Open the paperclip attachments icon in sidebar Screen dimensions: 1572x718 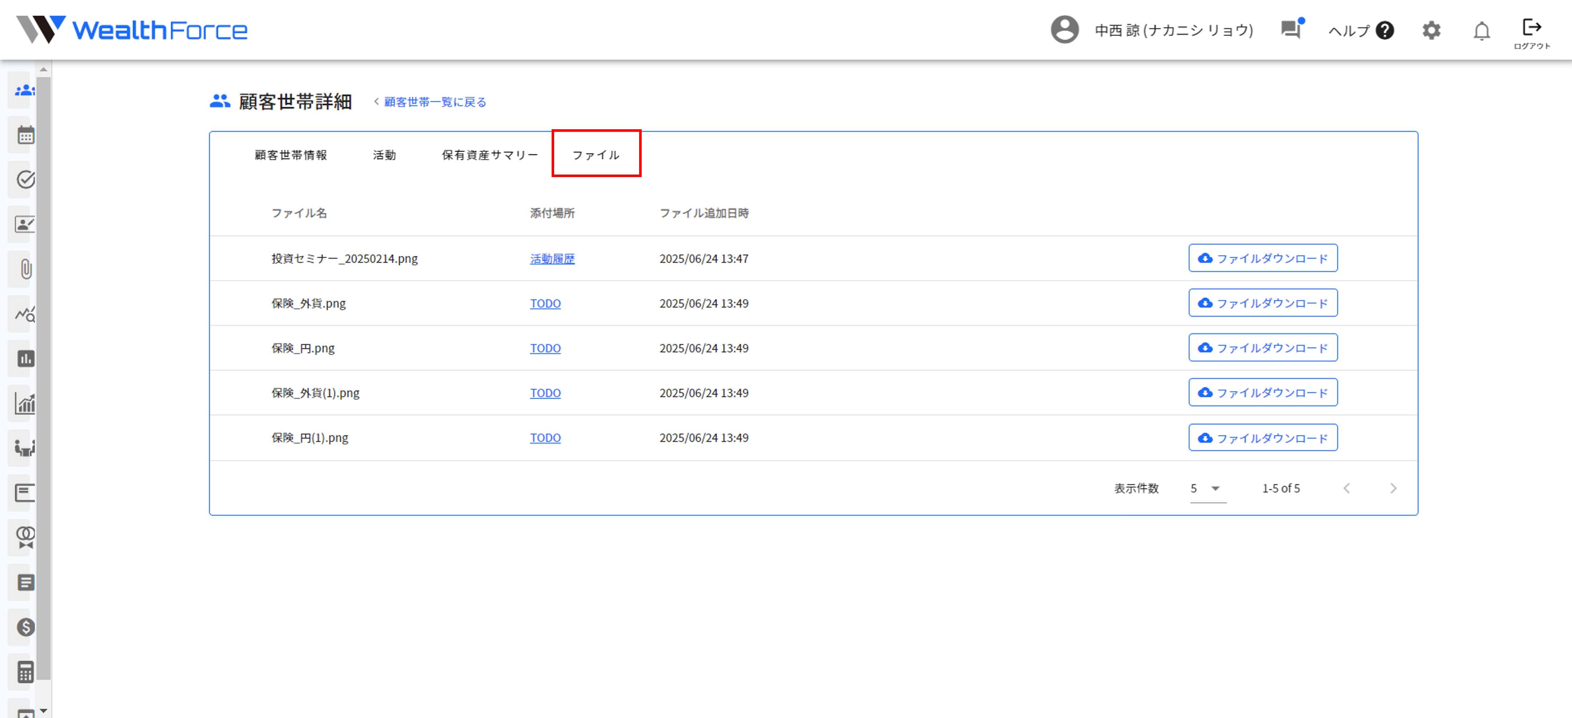click(x=24, y=269)
